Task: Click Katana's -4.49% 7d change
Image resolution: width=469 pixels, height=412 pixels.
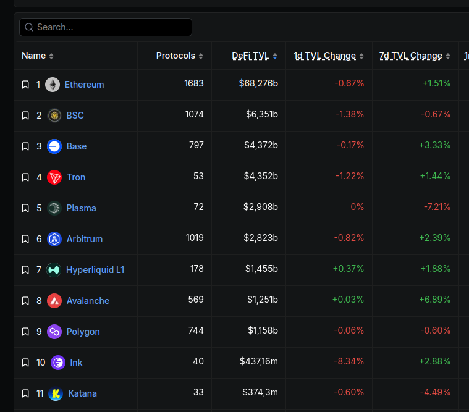Action: coord(435,392)
